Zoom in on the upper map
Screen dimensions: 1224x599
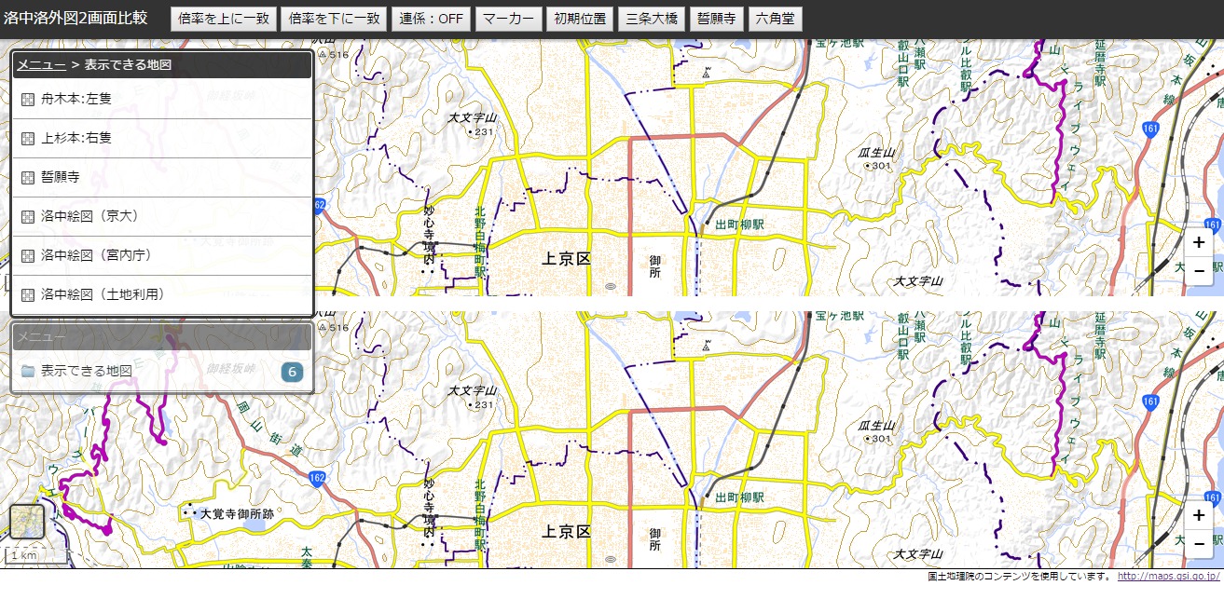pos(1199,242)
